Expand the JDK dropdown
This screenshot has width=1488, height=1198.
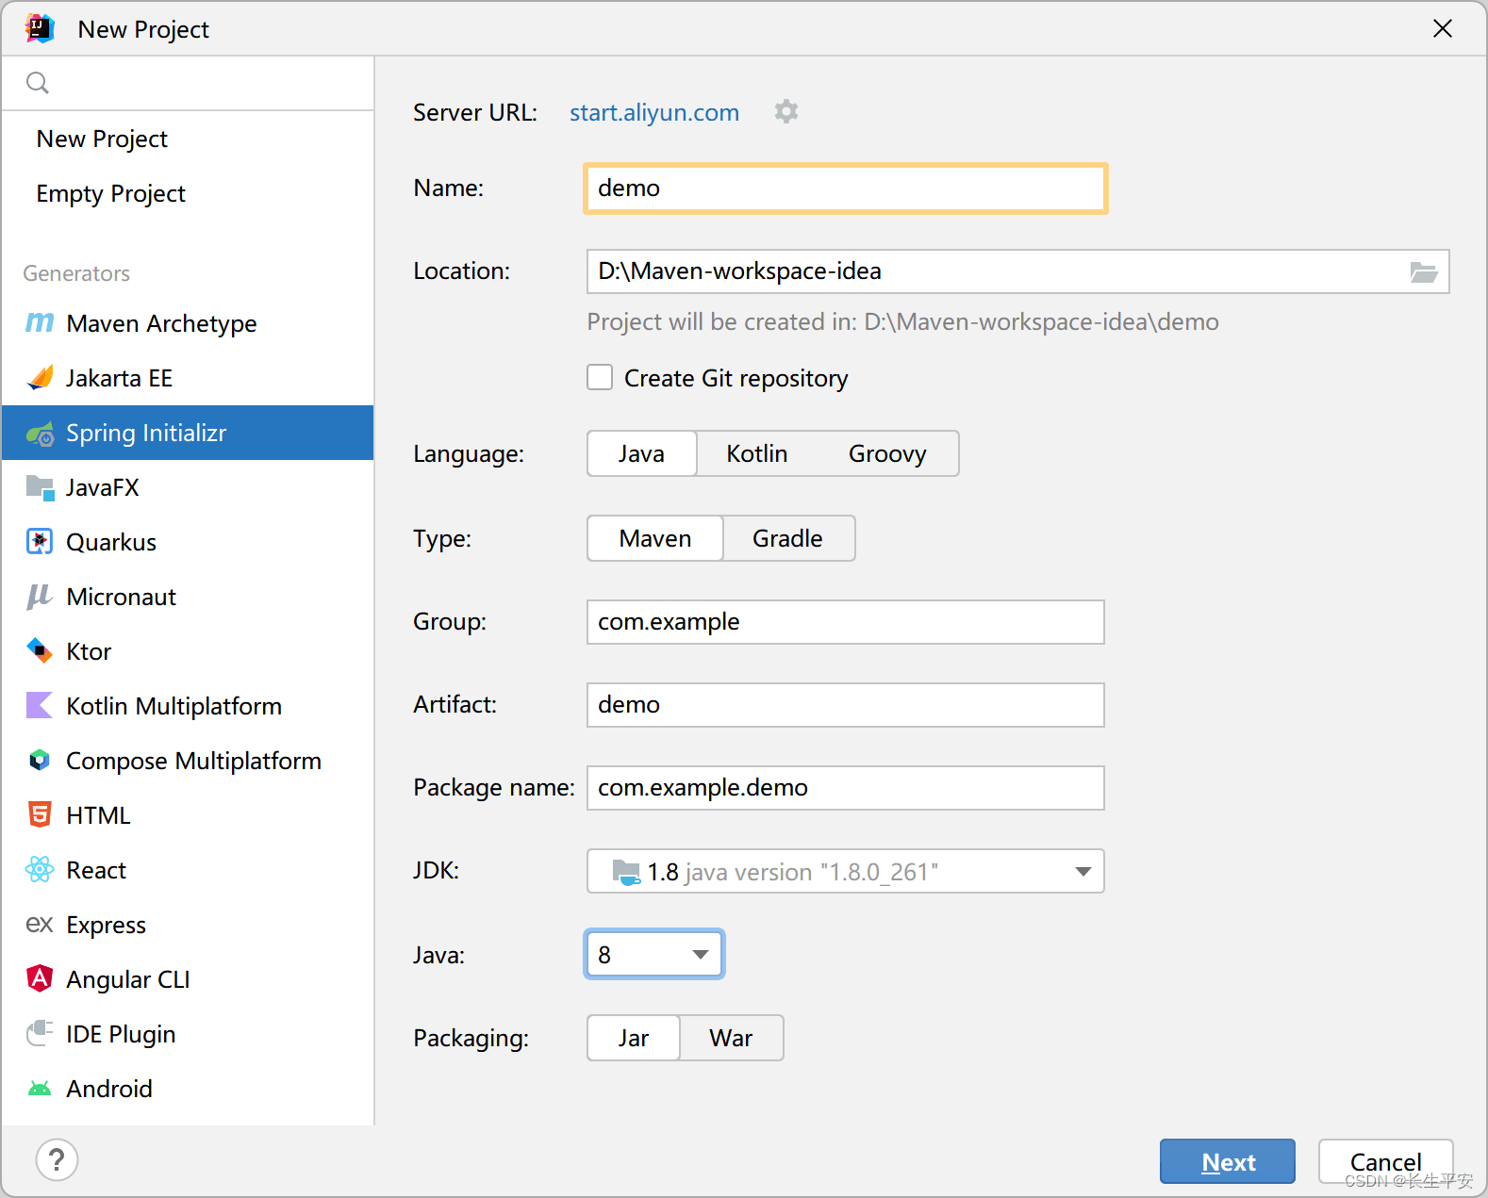pos(1083,872)
